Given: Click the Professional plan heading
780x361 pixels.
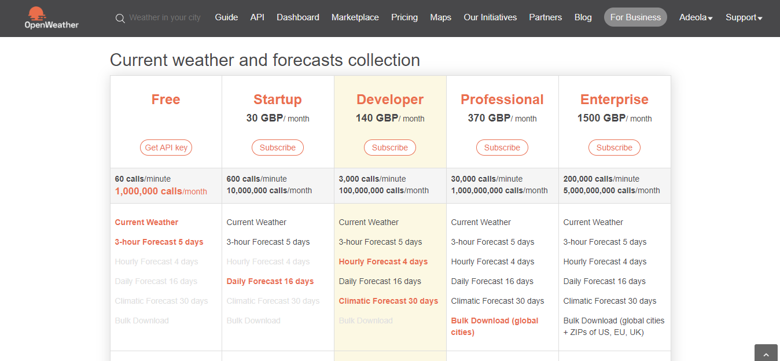Looking at the screenshot, I should (x=502, y=100).
